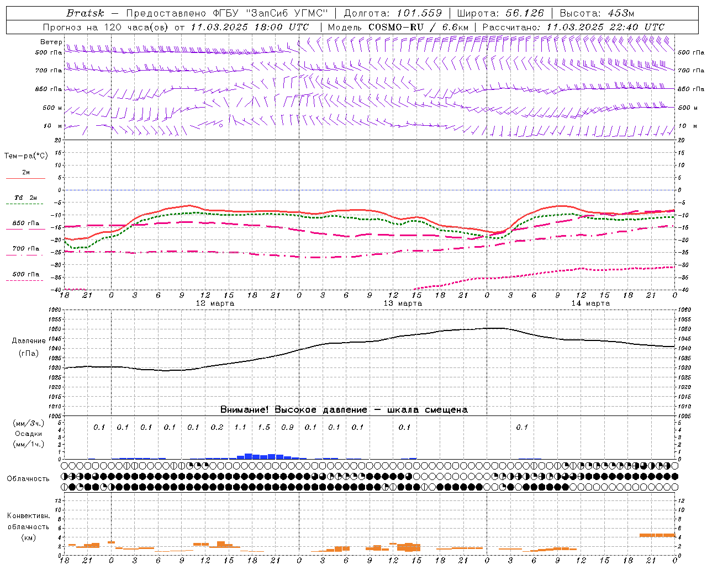Click "Прогноз на 120 часа(ов)" forecast text
This screenshot has width=707, height=565.
[107, 27]
